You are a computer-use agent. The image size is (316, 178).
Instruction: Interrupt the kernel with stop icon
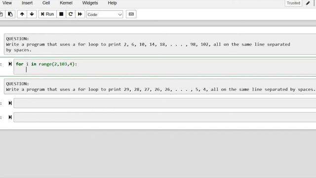coord(61,14)
